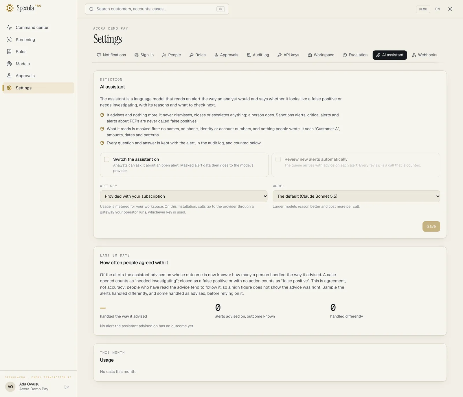The width and height of the screenshot is (463, 397).
Task: Click the magnifier icon in the search bar
Action: 91,9
